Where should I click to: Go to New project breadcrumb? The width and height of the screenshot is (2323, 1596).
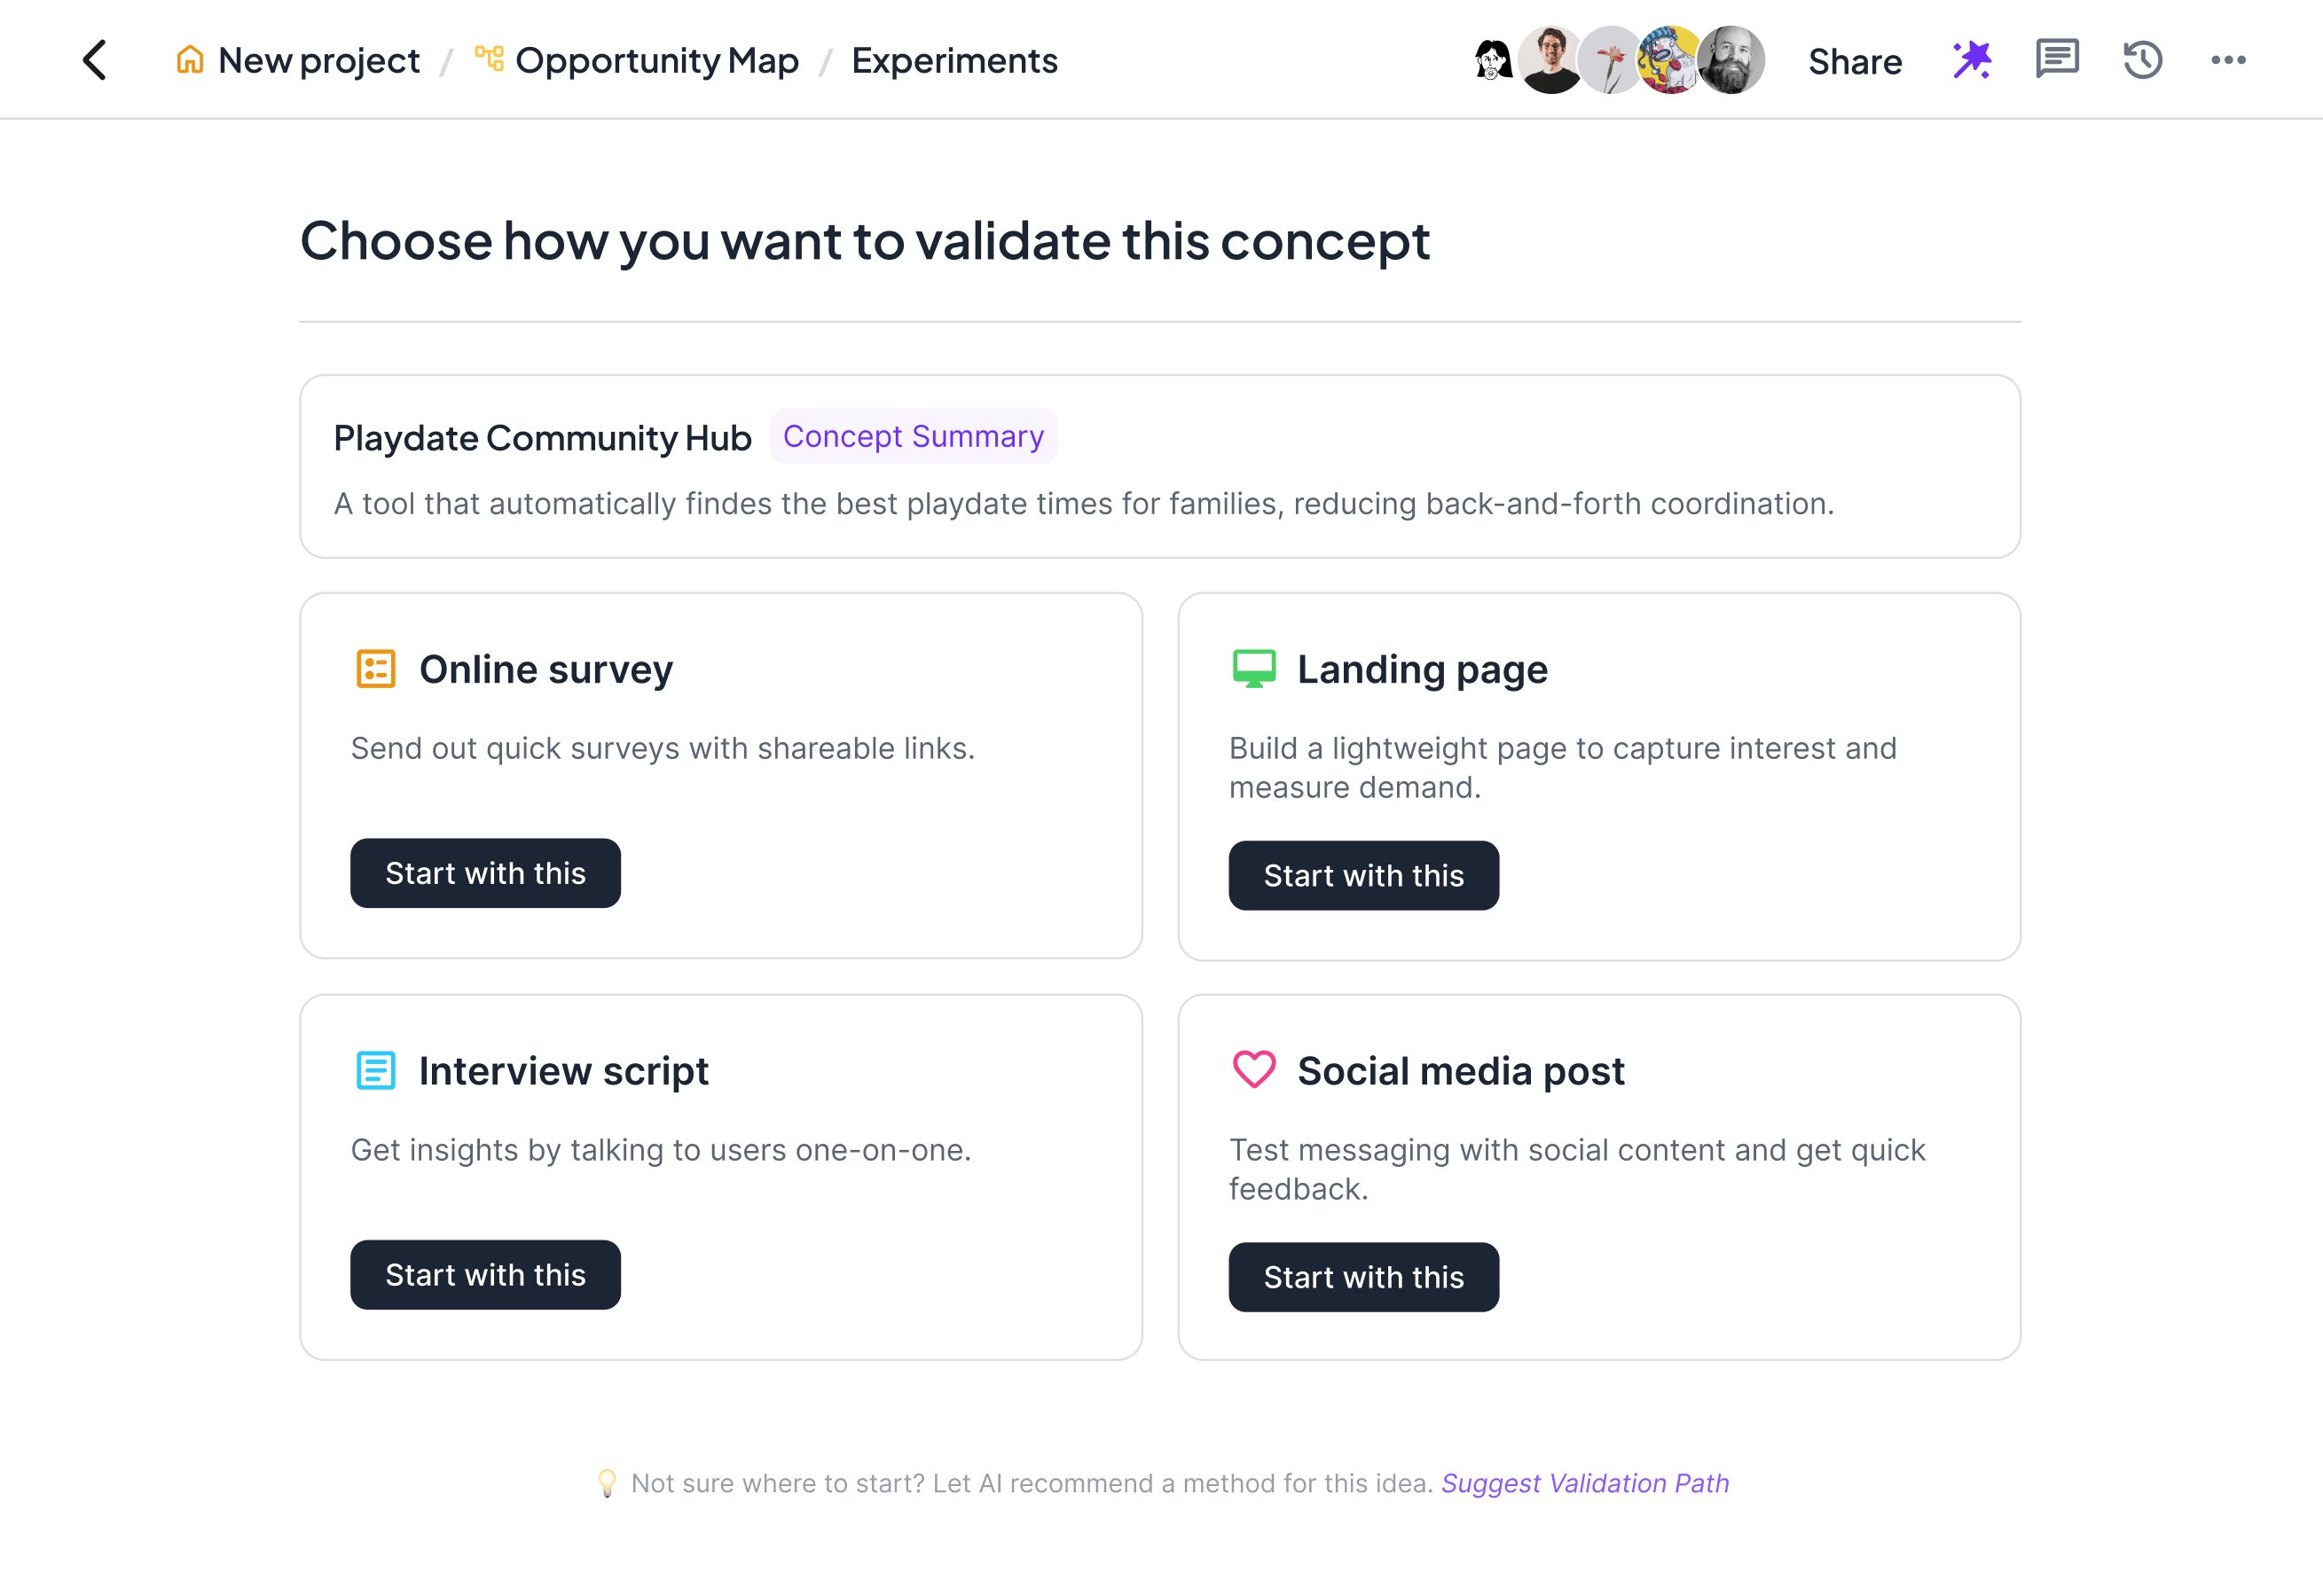tap(318, 61)
